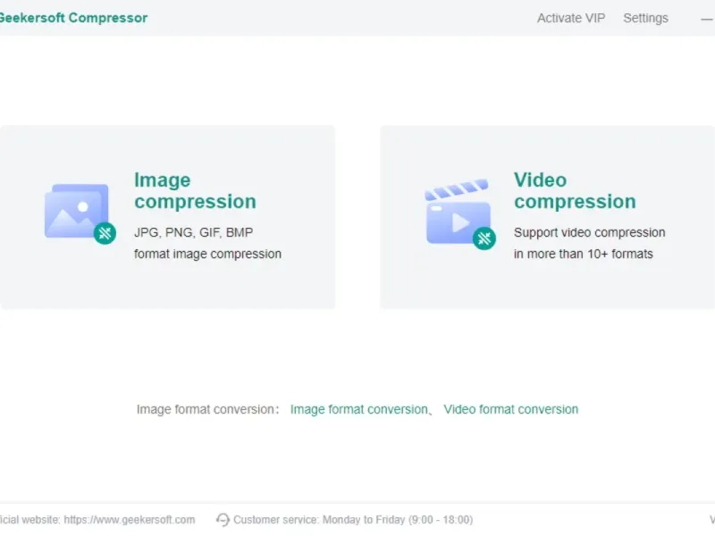Click the 'in more than 10+ formats' text

coord(584,254)
